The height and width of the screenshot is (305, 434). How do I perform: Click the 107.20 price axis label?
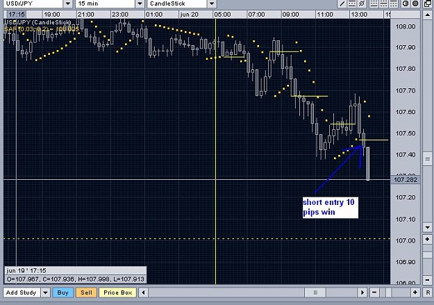click(x=406, y=197)
